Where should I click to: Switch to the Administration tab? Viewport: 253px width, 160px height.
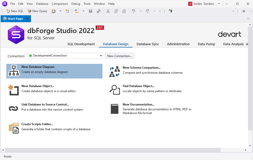[178, 44]
